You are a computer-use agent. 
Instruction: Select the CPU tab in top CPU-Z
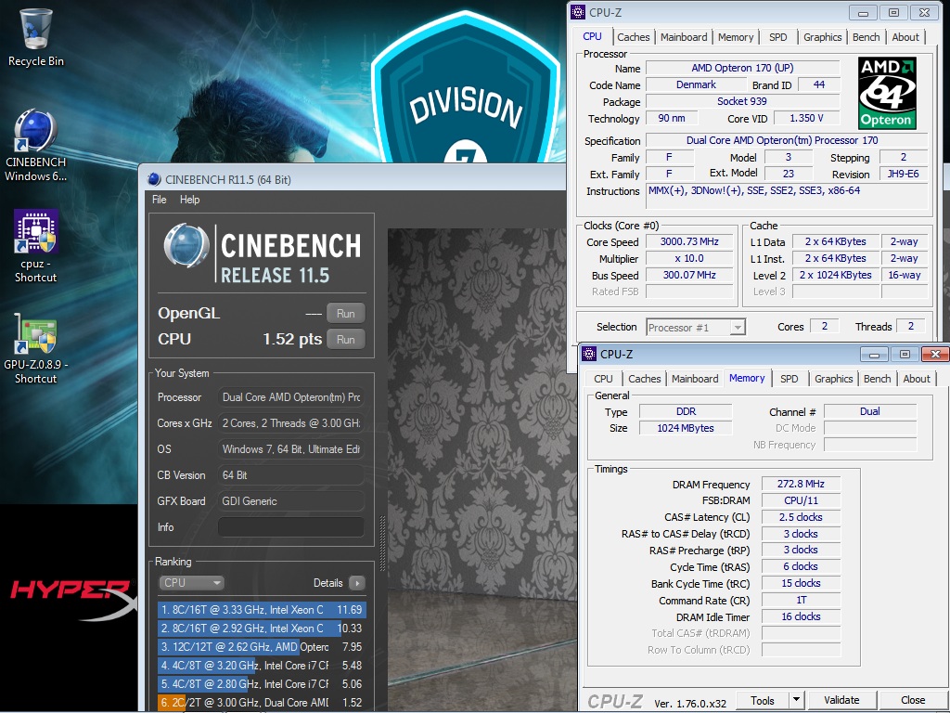[592, 36]
